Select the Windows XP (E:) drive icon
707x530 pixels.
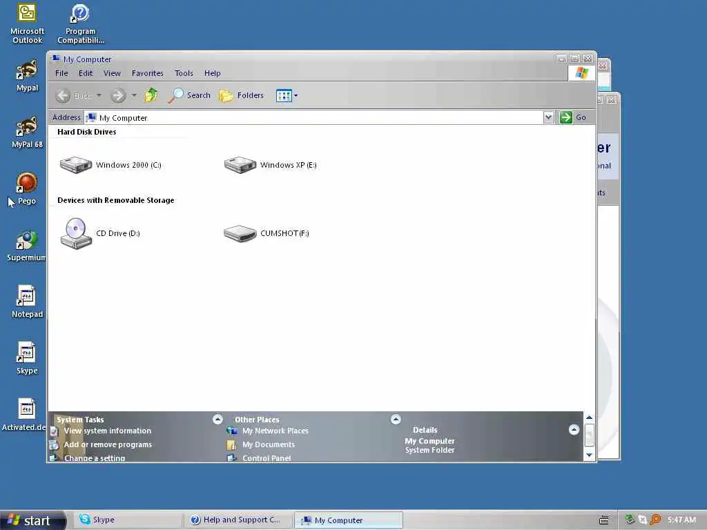pyautogui.click(x=240, y=165)
